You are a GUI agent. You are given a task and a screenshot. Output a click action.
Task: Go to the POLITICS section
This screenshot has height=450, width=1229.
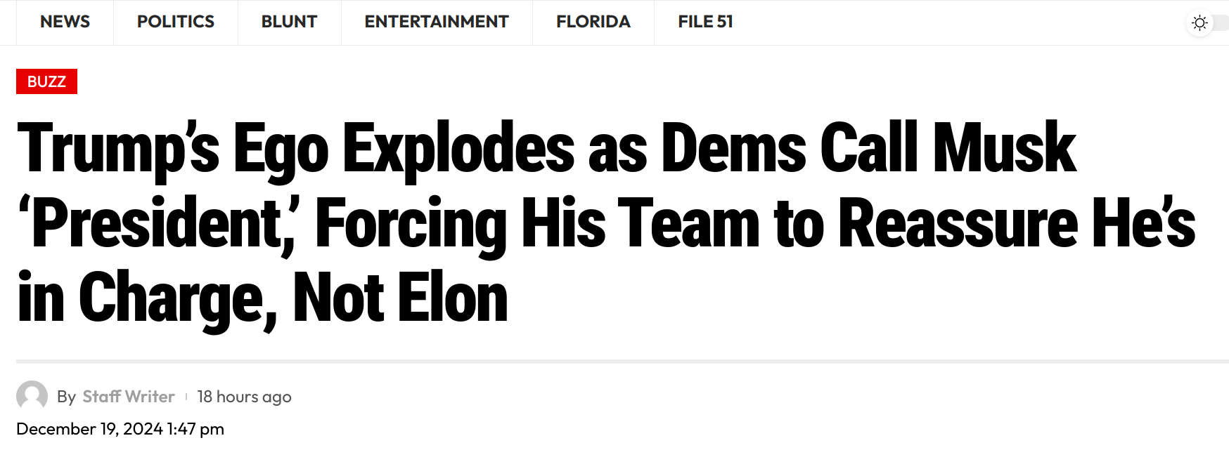(176, 22)
